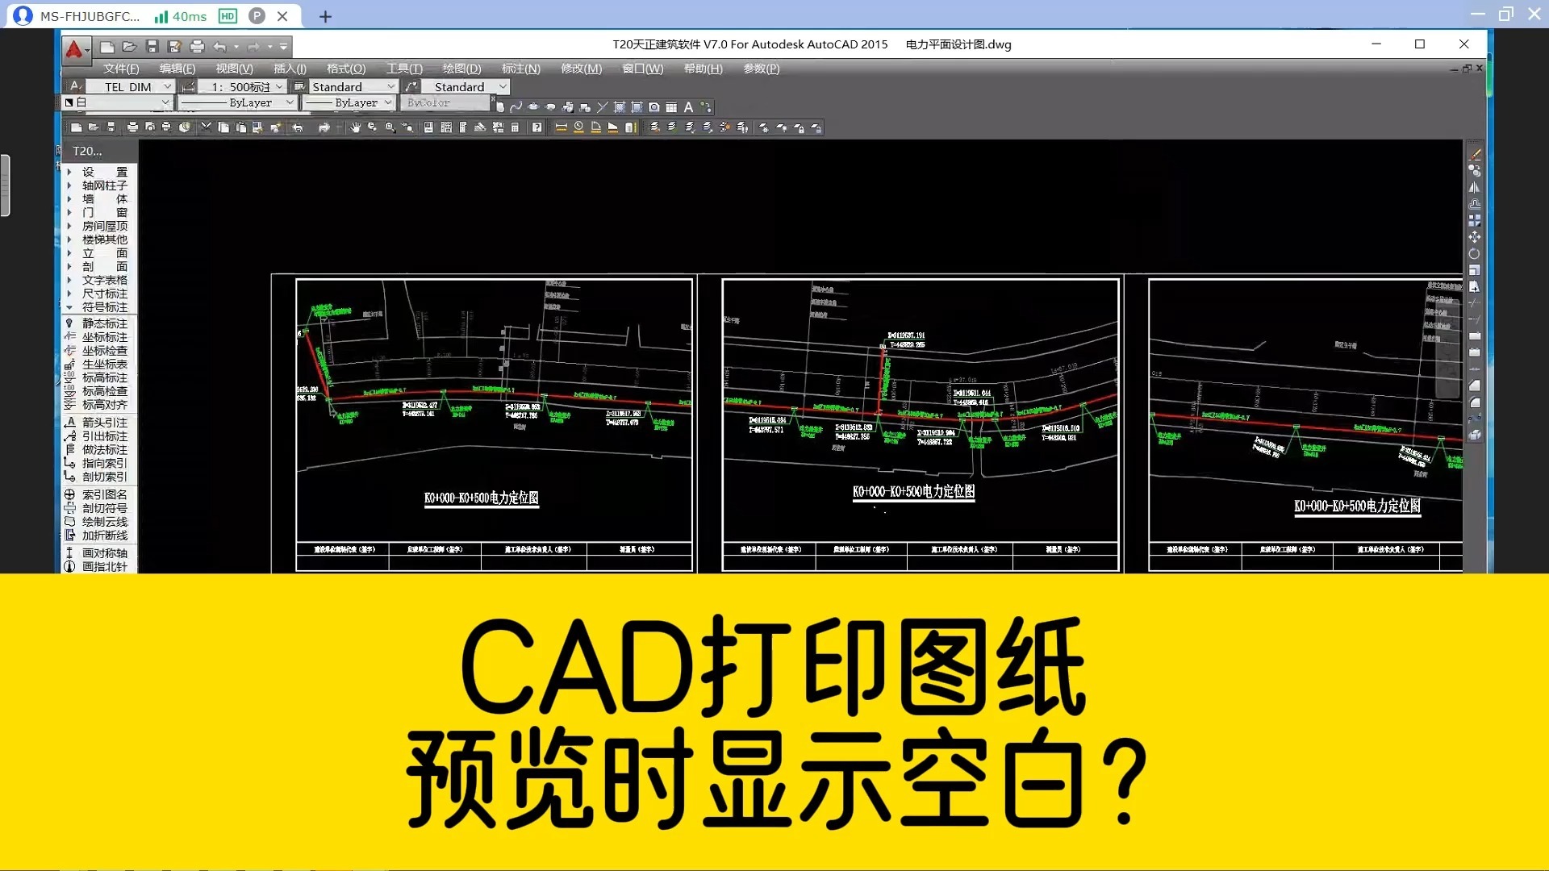This screenshot has height=871, width=1549.
Task: Open the 修改 menu
Action: [581, 68]
